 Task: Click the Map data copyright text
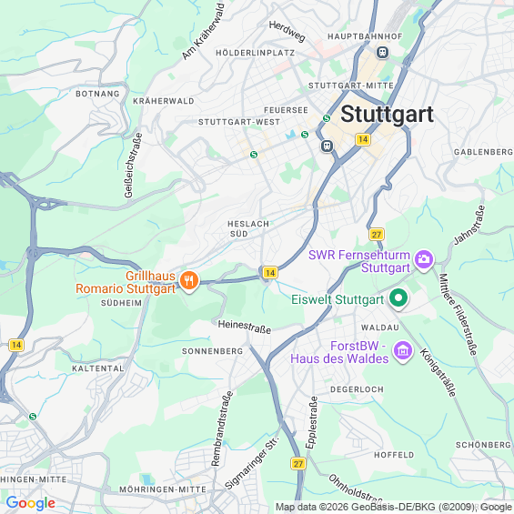(x=394, y=507)
